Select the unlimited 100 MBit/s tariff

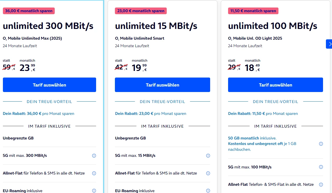275,85
